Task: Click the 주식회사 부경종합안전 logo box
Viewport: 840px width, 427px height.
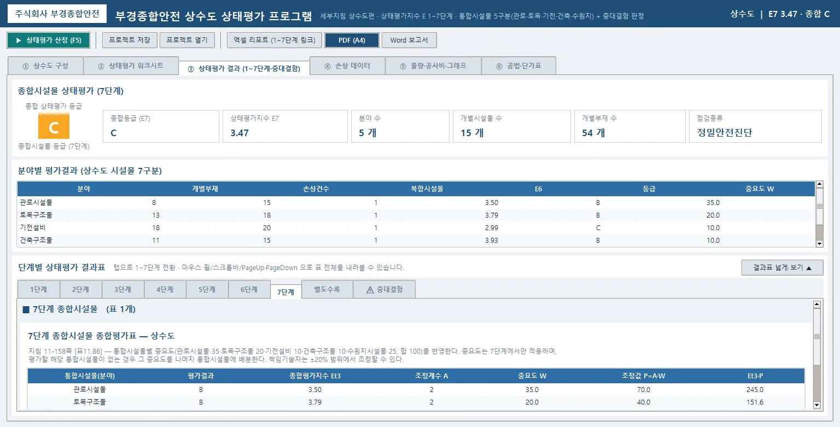Action: pos(57,14)
